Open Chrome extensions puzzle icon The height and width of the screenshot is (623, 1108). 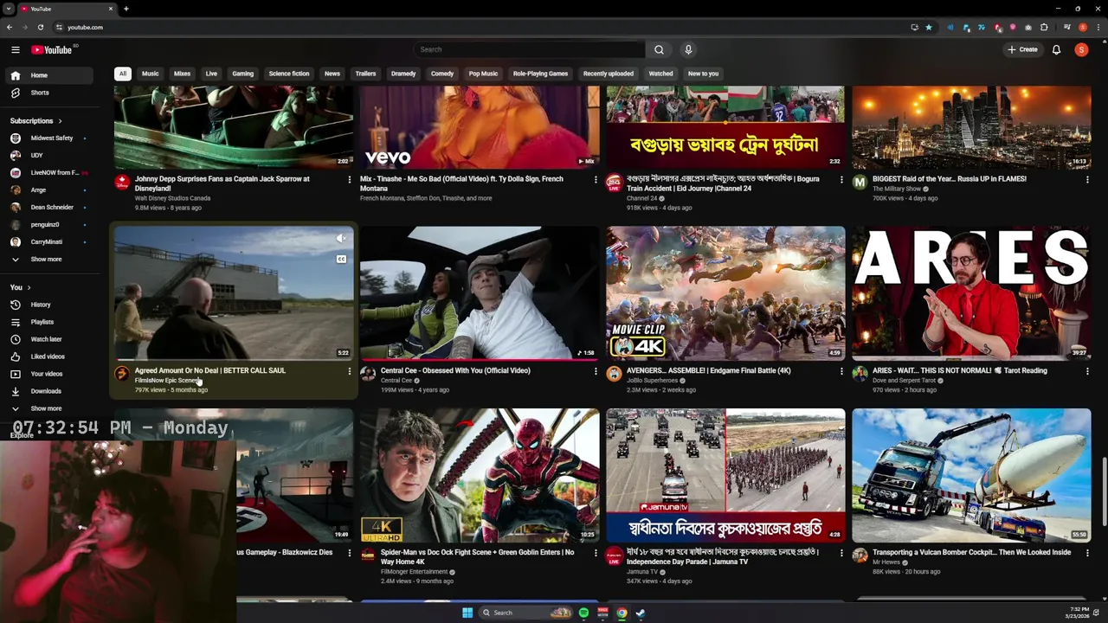pos(1044,27)
